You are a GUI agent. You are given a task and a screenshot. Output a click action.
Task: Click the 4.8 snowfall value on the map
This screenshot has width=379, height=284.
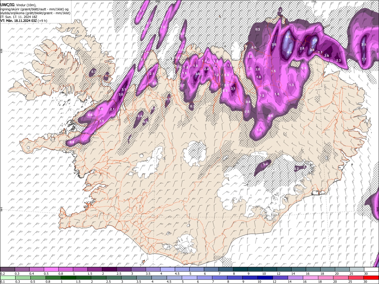click(315, 40)
